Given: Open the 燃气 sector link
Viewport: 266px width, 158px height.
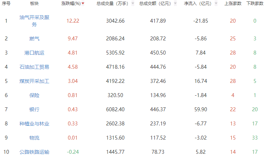Looking at the screenshot, I should 34,38.
